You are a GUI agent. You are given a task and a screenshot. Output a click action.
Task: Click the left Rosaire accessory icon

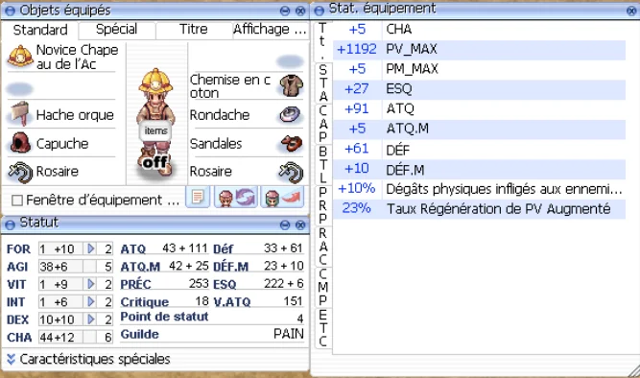tap(20, 172)
